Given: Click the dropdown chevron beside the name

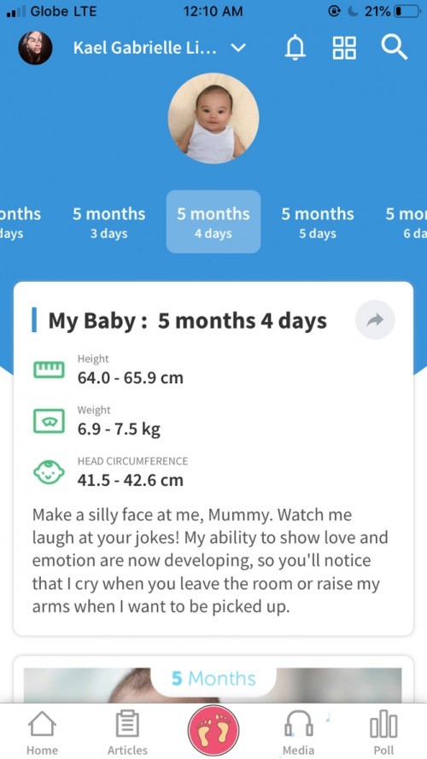Looking at the screenshot, I should (x=237, y=49).
